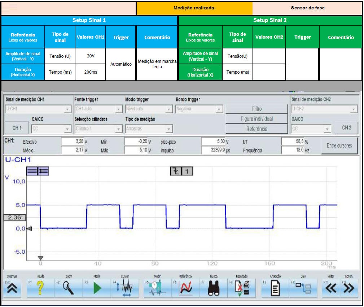
Task: Click the Entre cursores button
Action: [339, 146]
